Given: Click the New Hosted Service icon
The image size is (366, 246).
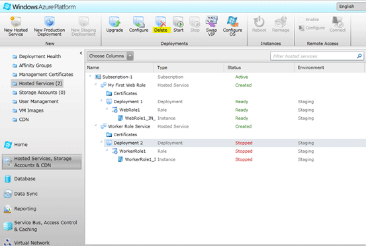Looking at the screenshot, I should [15, 21].
